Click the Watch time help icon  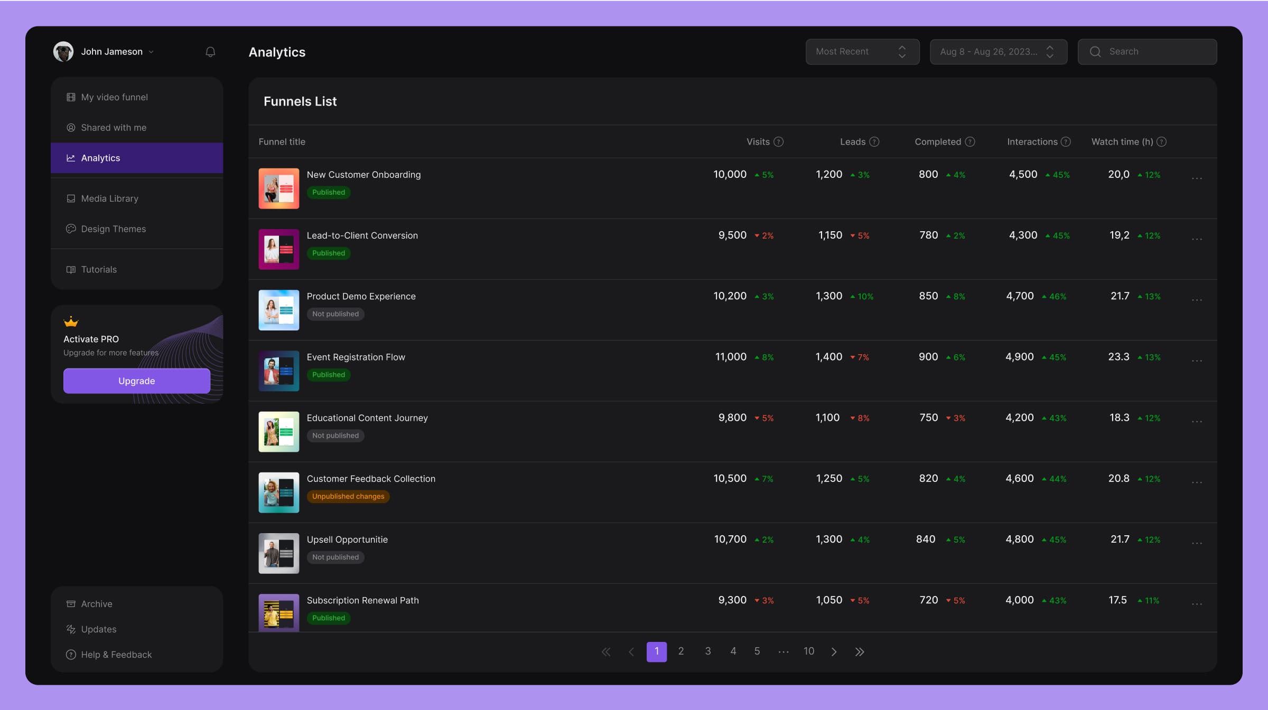[x=1161, y=141]
